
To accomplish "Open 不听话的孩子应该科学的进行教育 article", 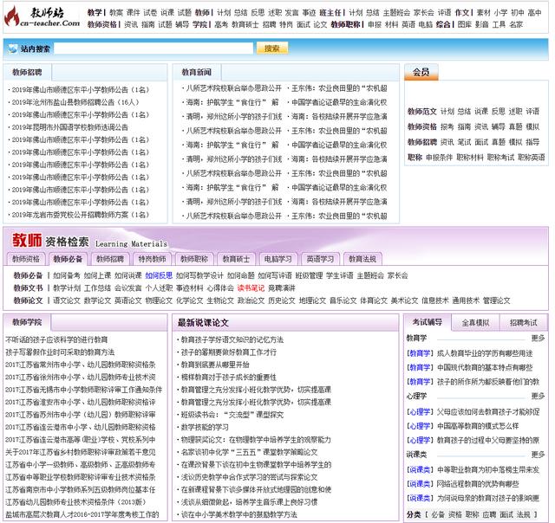I will [56, 339].
